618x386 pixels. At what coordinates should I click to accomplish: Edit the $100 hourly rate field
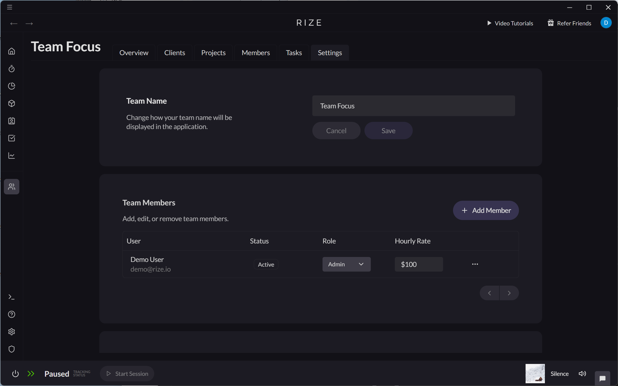[418, 264]
